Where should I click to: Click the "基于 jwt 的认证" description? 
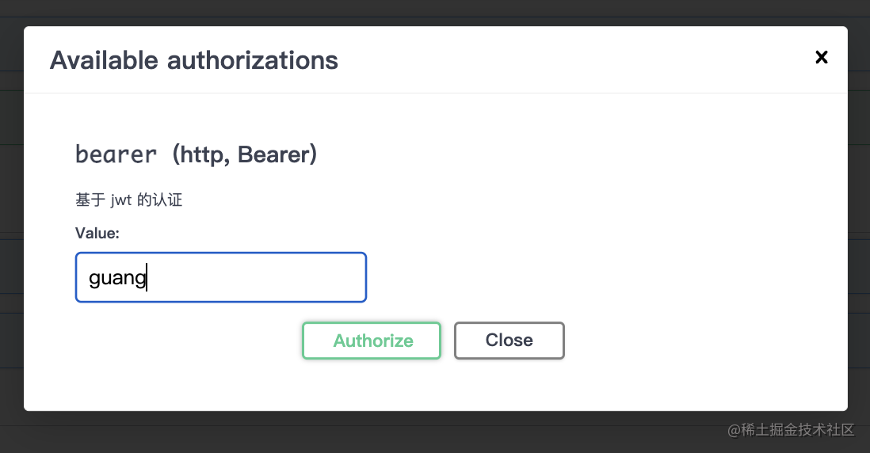pyautogui.click(x=129, y=200)
